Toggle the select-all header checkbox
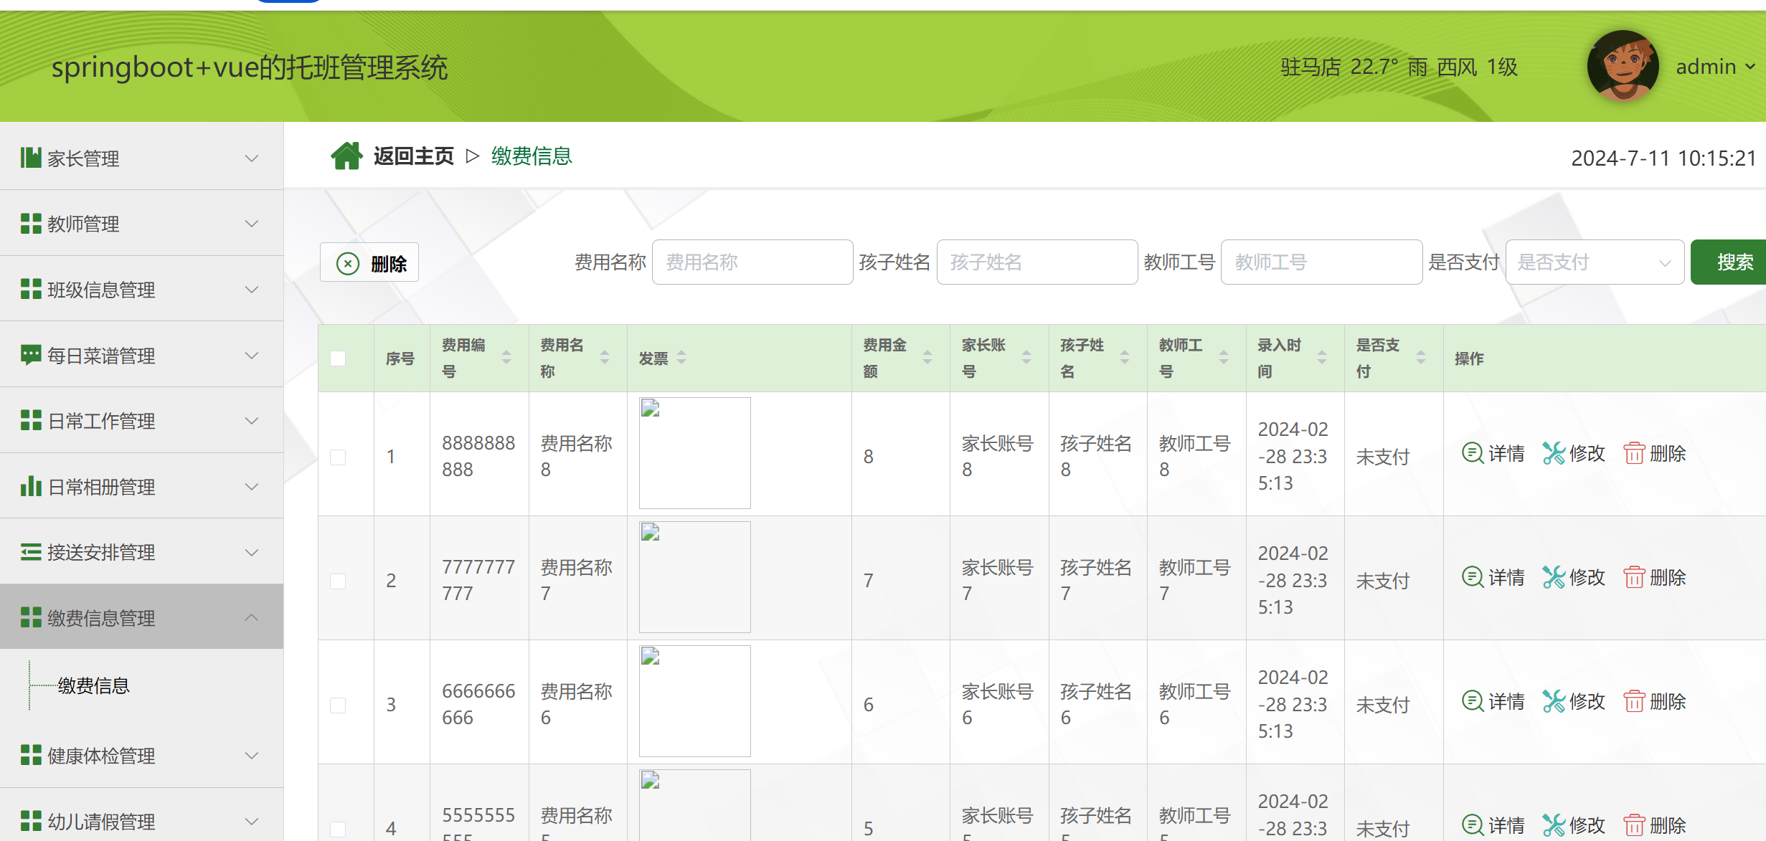Image resolution: width=1766 pixels, height=841 pixels. click(338, 358)
